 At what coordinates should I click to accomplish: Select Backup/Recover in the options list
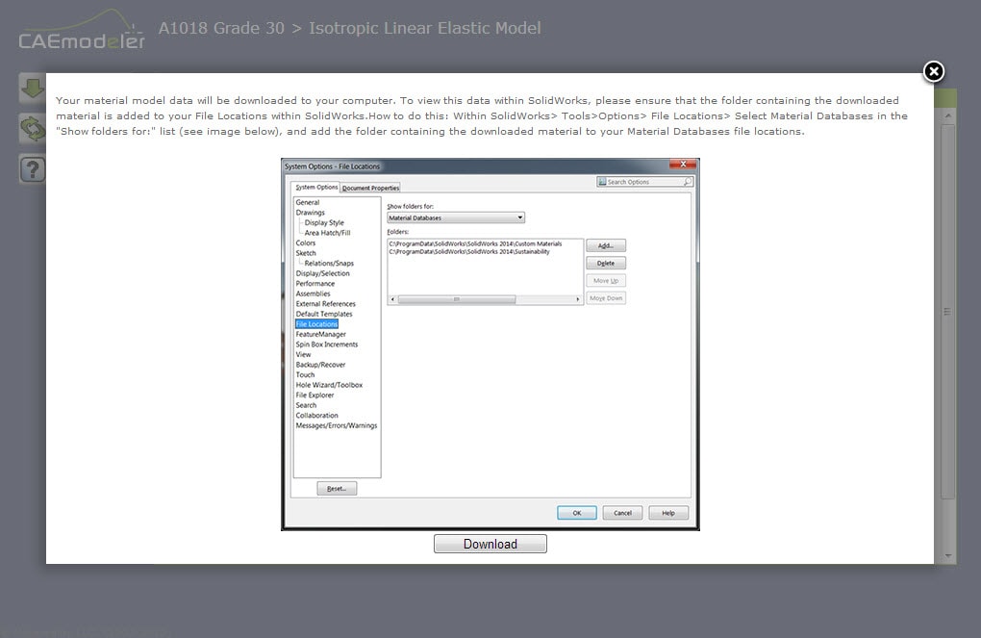(320, 365)
